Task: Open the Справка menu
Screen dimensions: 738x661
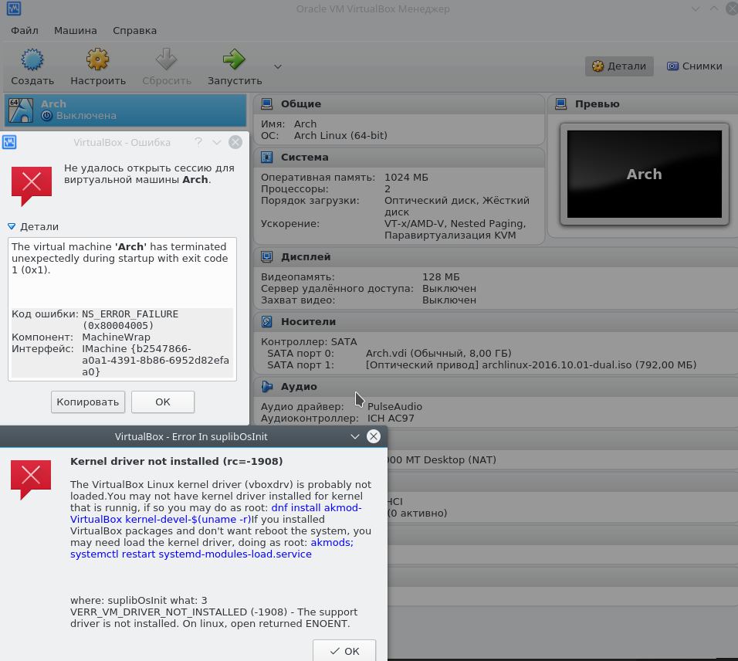Action: (134, 31)
